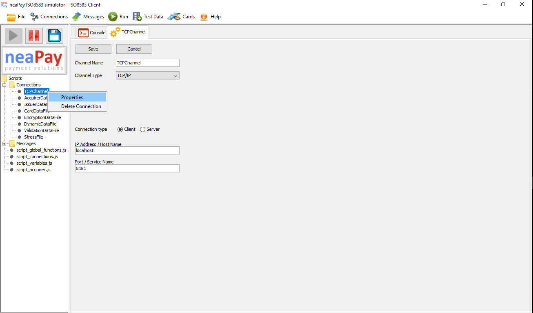Click the Connections tree folder label
The width and height of the screenshot is (533, 313).
pyautogui.click(x=29, y=85)
